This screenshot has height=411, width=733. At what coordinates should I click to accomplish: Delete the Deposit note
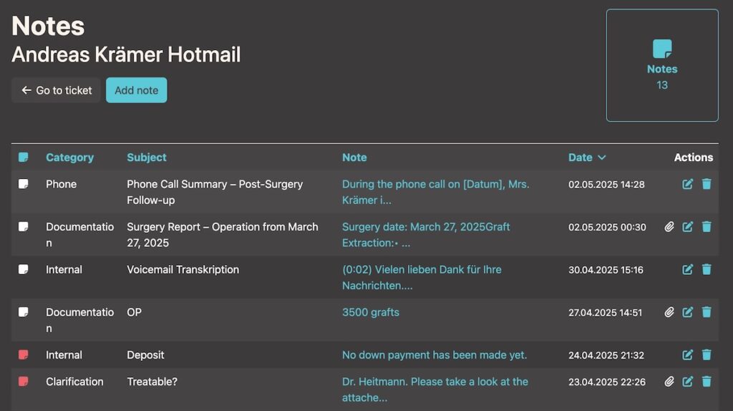(707, 355)
